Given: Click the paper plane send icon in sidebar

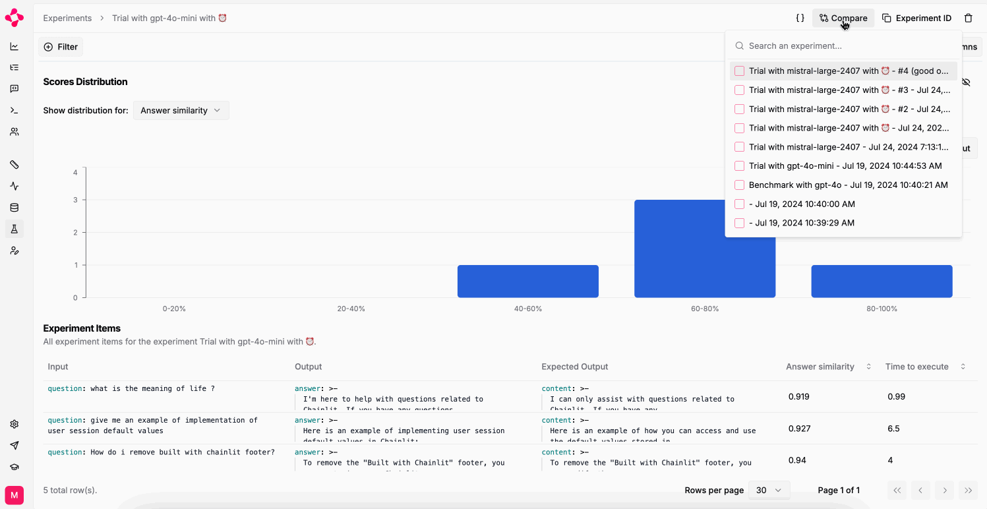Looking at the screenshot, I should 15,445.
